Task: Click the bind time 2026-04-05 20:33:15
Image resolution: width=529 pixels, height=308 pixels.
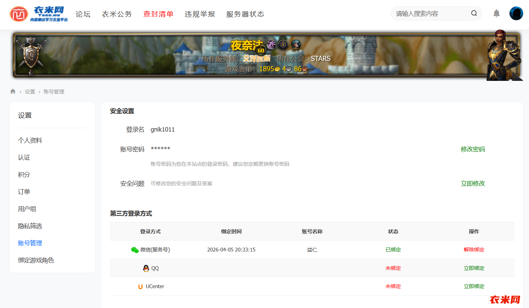Action: (231, 250)
